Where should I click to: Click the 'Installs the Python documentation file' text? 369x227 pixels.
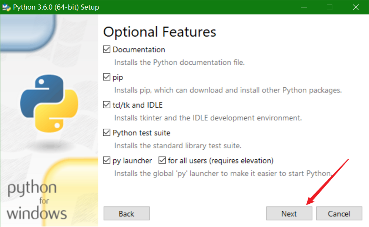[x=180, y=62]
